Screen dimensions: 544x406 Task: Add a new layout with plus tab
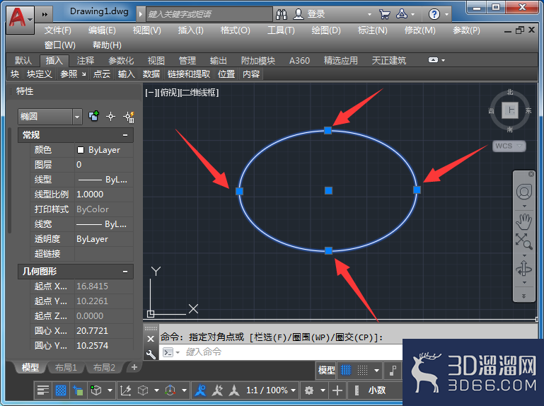(134, 367)
